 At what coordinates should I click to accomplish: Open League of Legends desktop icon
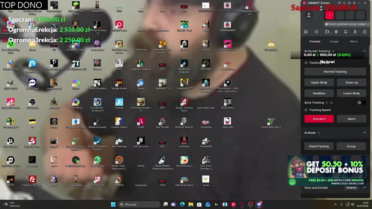(x=141, y=65)
